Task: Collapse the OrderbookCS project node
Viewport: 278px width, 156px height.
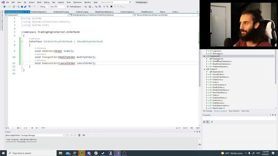Action: tap(205, 56)
